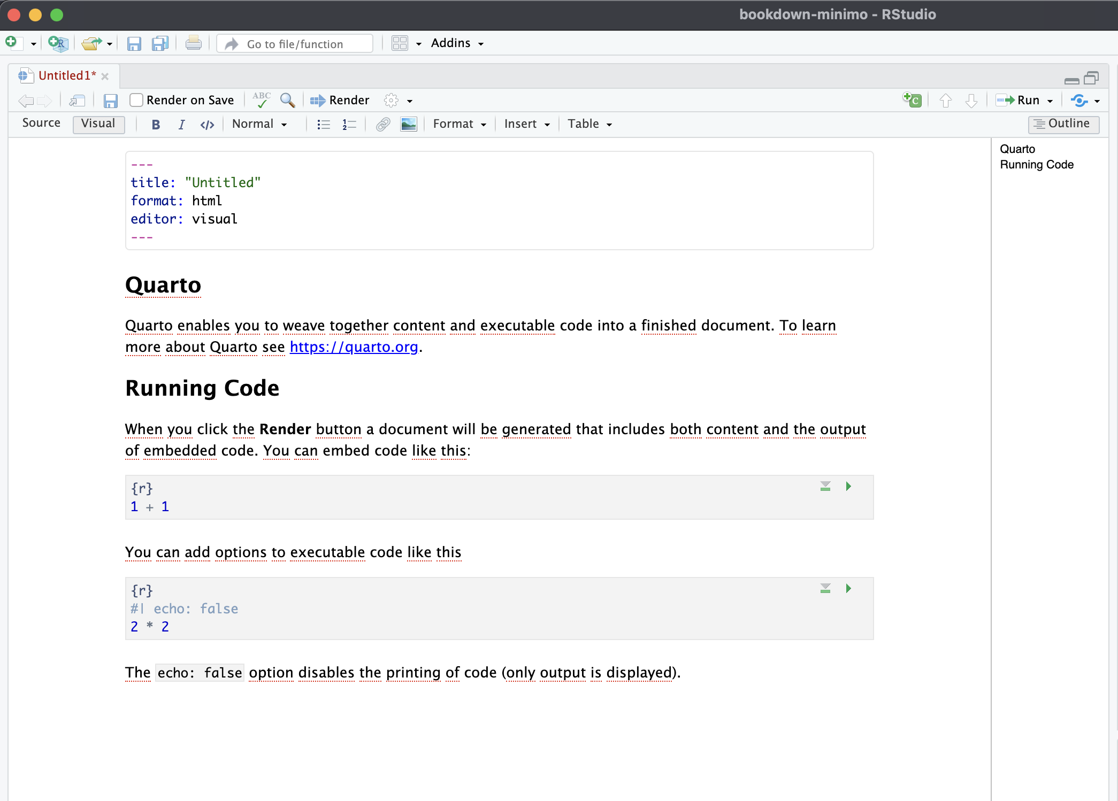Go to next section down arrow

971,100
